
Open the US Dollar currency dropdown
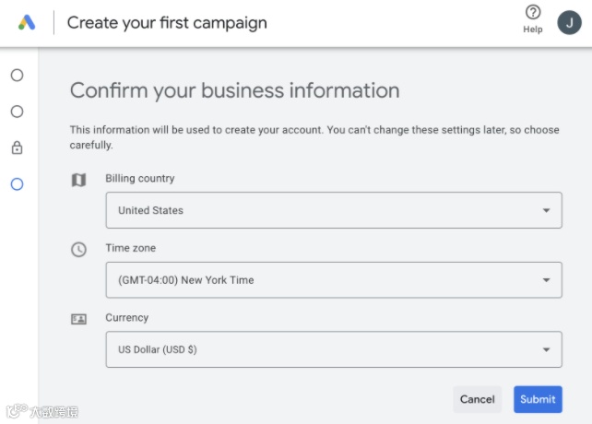[x=334, y=350]
